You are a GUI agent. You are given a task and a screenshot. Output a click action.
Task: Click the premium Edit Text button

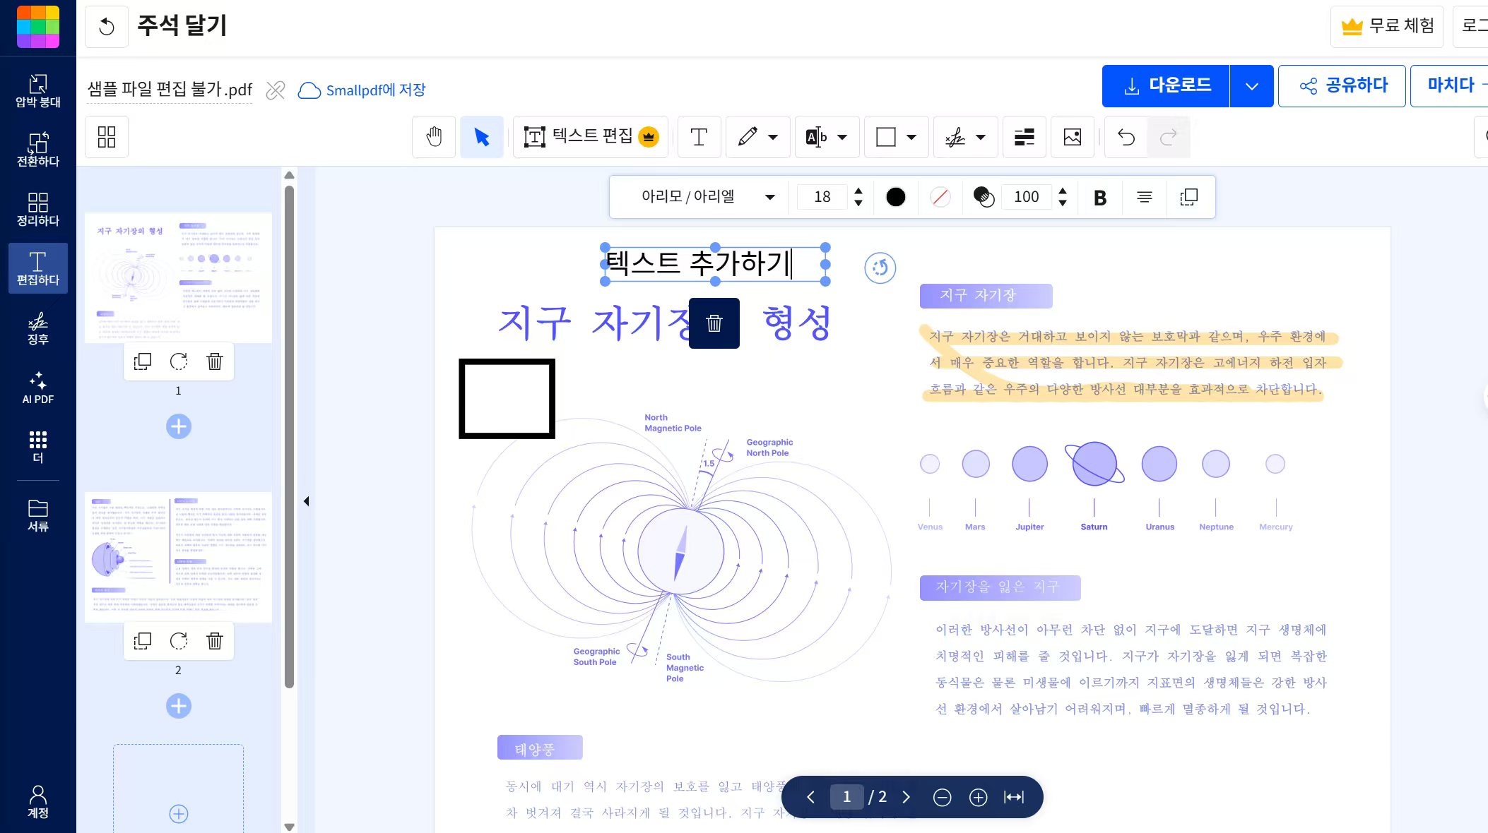[x=591, y=137]
